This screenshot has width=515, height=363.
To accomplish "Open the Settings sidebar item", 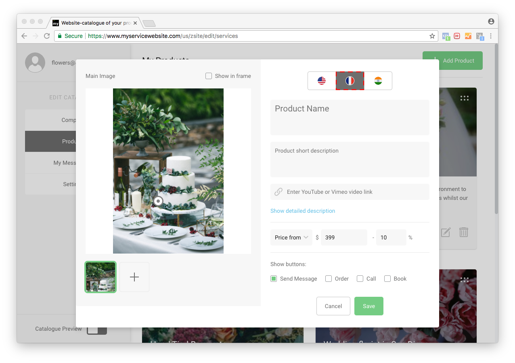I will (50, 184).
